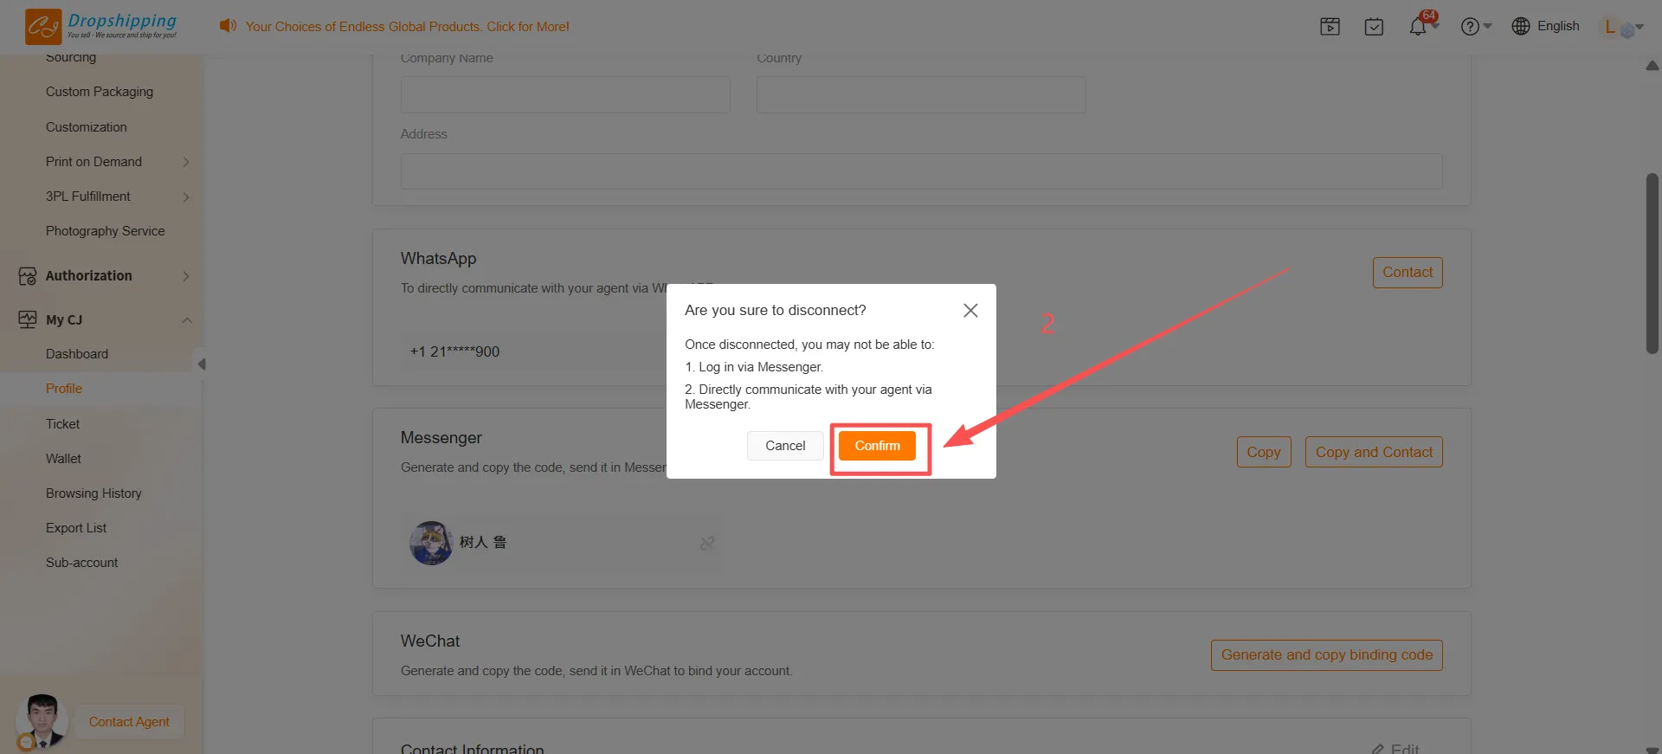This screenshot has height=754, width=1662.
Task: Click the globe language icon
Action: (x=1521, y=27)
